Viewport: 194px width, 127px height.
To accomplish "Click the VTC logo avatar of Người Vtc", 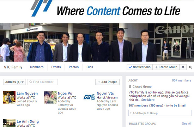I will pyautogui.click(x=89, y=97).
